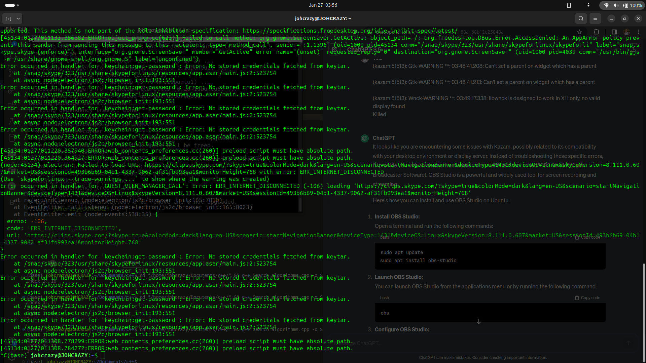The height and width of the screenshot is (363, 646).
Task: Minimize the terminal window
Action: pos(611,18)
